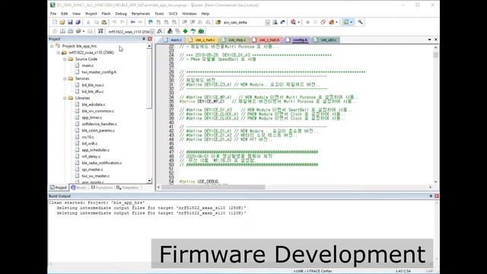
Task: Switch to the config.h editor tab
Action: click(298, 40)
